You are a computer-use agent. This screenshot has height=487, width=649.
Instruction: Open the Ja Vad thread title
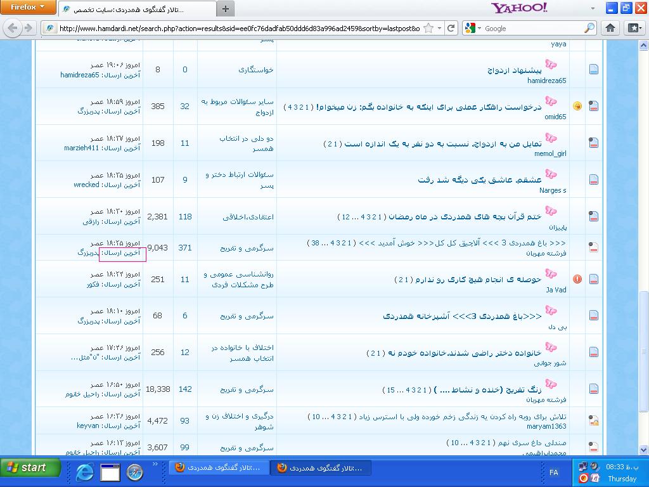click(x=478, y=280)
